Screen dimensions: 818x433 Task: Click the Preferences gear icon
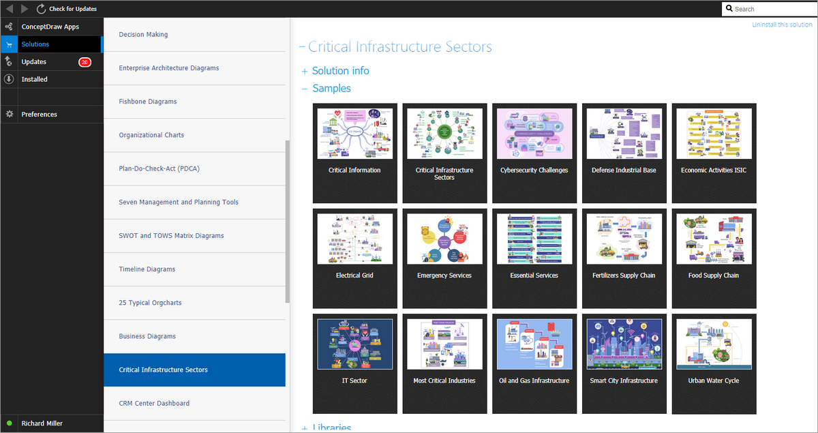pyautogui.click(x=9, y=114)
